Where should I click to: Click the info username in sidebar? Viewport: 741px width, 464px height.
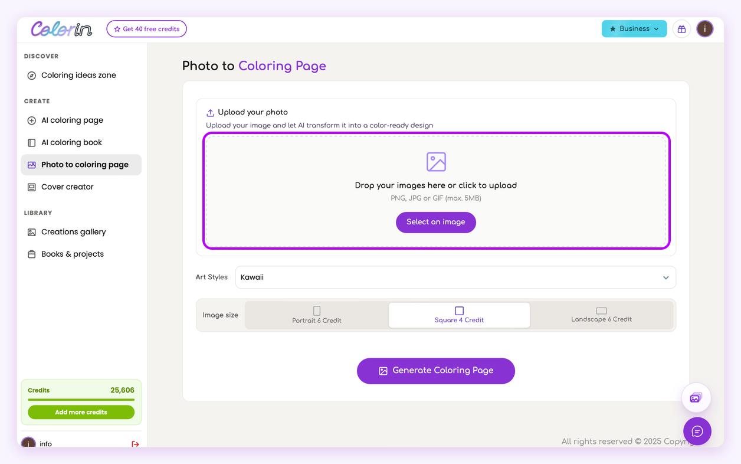tap(46, 444)
